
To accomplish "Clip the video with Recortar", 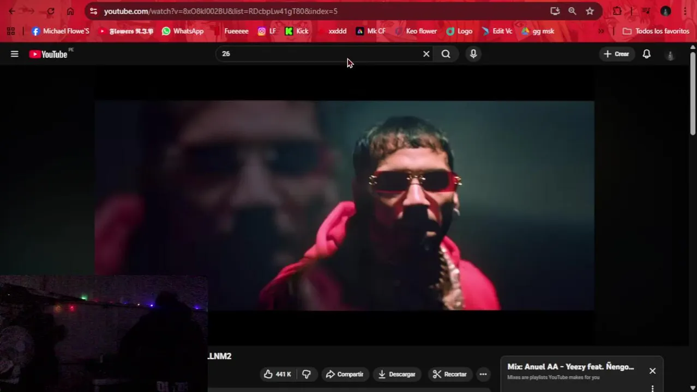I will pyautogui.click(x=450, y=374).
